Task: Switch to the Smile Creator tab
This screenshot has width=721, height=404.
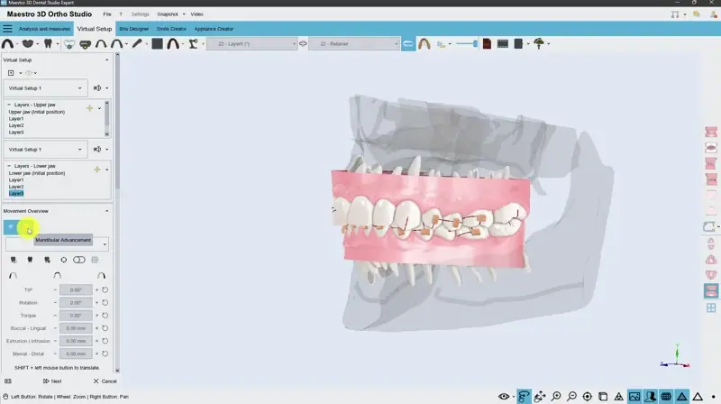Action: tap(171, 29)
